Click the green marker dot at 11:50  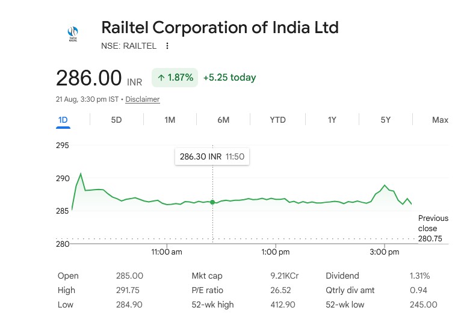[x=212, y=202]
